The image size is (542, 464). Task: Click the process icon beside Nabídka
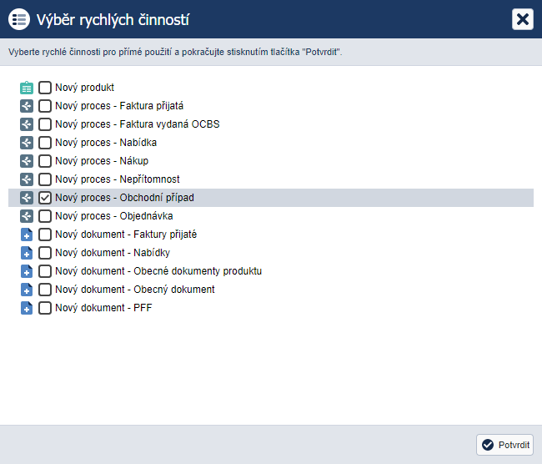tap(27, 143)
